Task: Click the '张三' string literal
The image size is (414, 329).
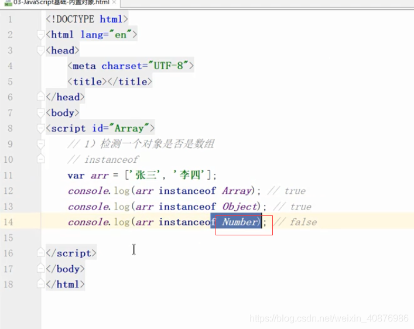Action: (144, 175)
